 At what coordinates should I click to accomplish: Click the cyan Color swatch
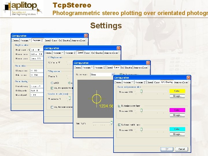tap(177, 129)
